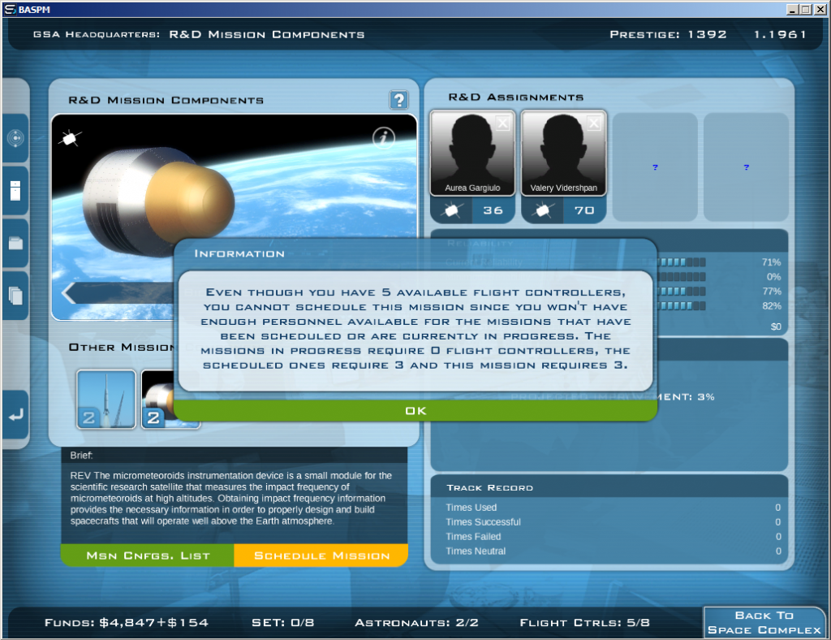The height and width of the screenshot is (640, 831).
Task: Remove Aurea Gargiulo from R&D assignment
Action: click(x=502, y=123)
